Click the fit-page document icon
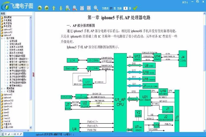The height and width of the screenshot is (137, 206). pyautogui.click(x=82, y=8)
